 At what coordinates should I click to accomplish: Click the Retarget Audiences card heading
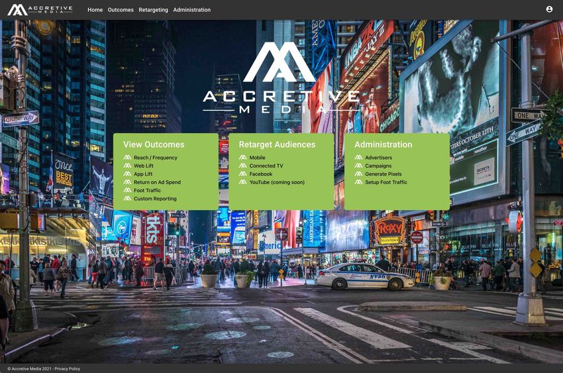pyautogui.click(x=277, y=144)
